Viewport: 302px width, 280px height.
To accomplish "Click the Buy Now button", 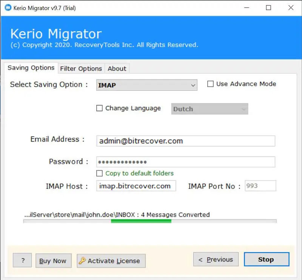I will pyautogui.click(x=54, y=261).
